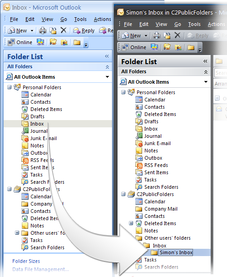The image size is (227, 277).
Task: Open View menu in Inbox window
Action: [47, 19]
